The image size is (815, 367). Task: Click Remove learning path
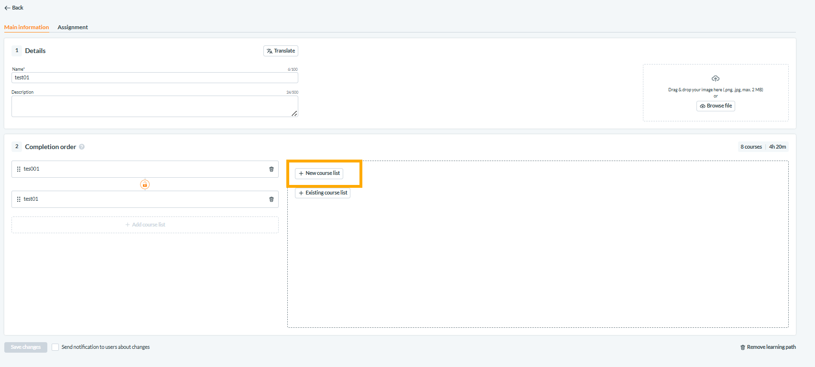(768, 347)
